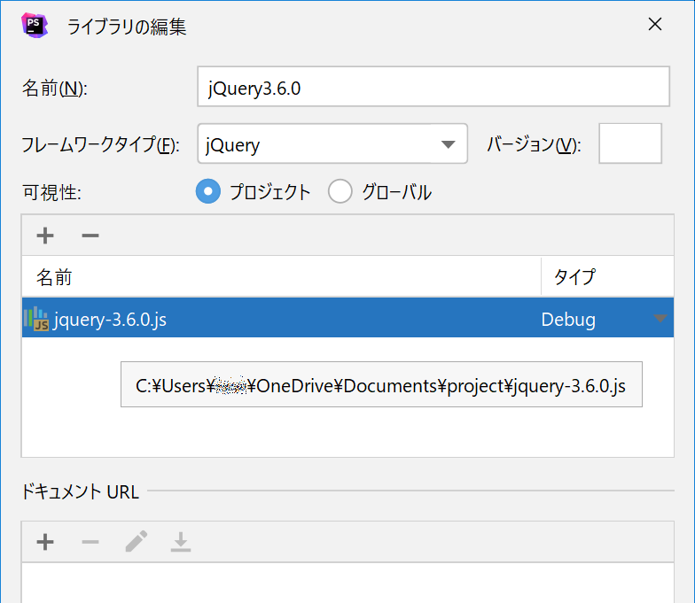695x603 pixels.
Task: Close the ライブラリの編集 dialog
Action: pyautogui.click(x=654, y=25)
